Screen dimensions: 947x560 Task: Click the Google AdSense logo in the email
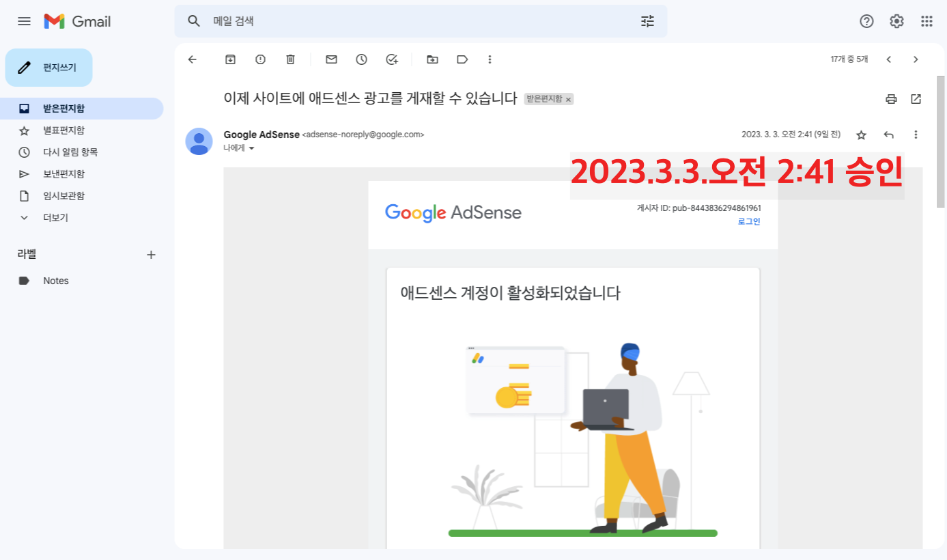click(453, 212)
